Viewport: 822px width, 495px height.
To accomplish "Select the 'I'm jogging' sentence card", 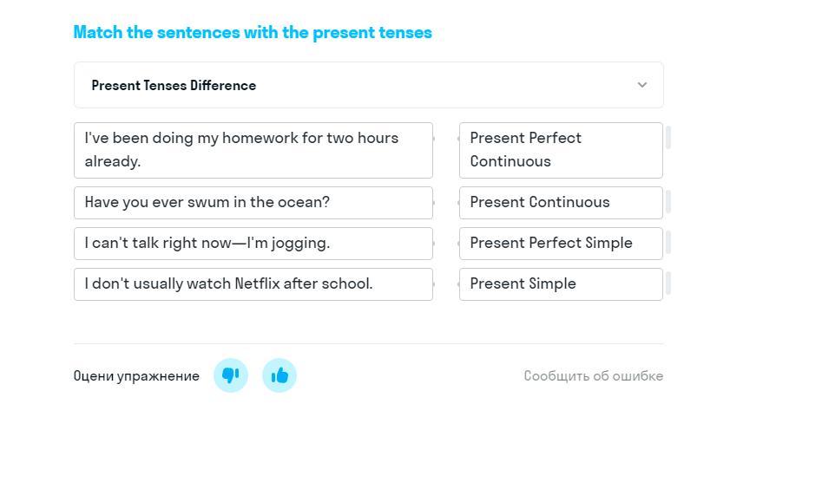I will tap(253, 244).
